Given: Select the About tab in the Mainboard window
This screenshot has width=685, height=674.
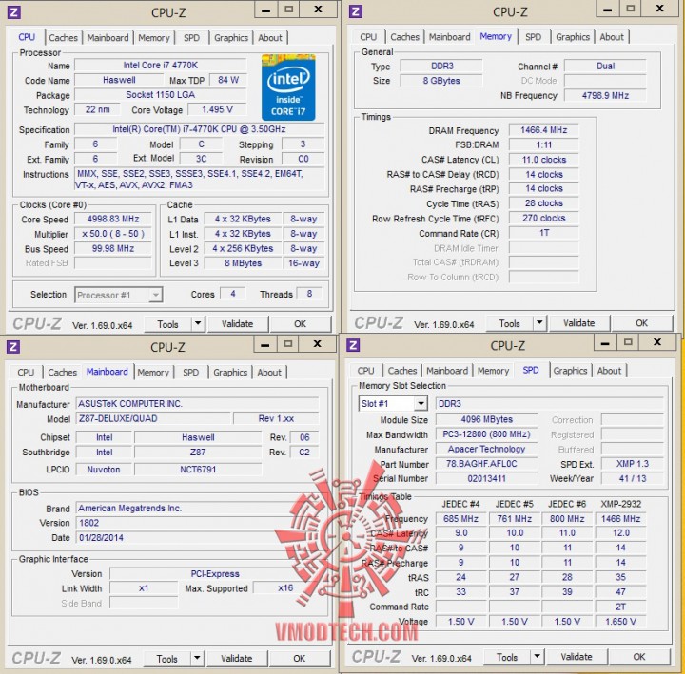Looking at the screenshot, I should point(269,373).
